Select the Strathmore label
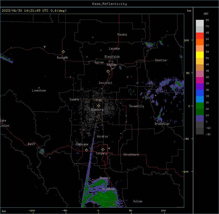The height and width of the screenshot is (214, 219). [x=131, y=155]
